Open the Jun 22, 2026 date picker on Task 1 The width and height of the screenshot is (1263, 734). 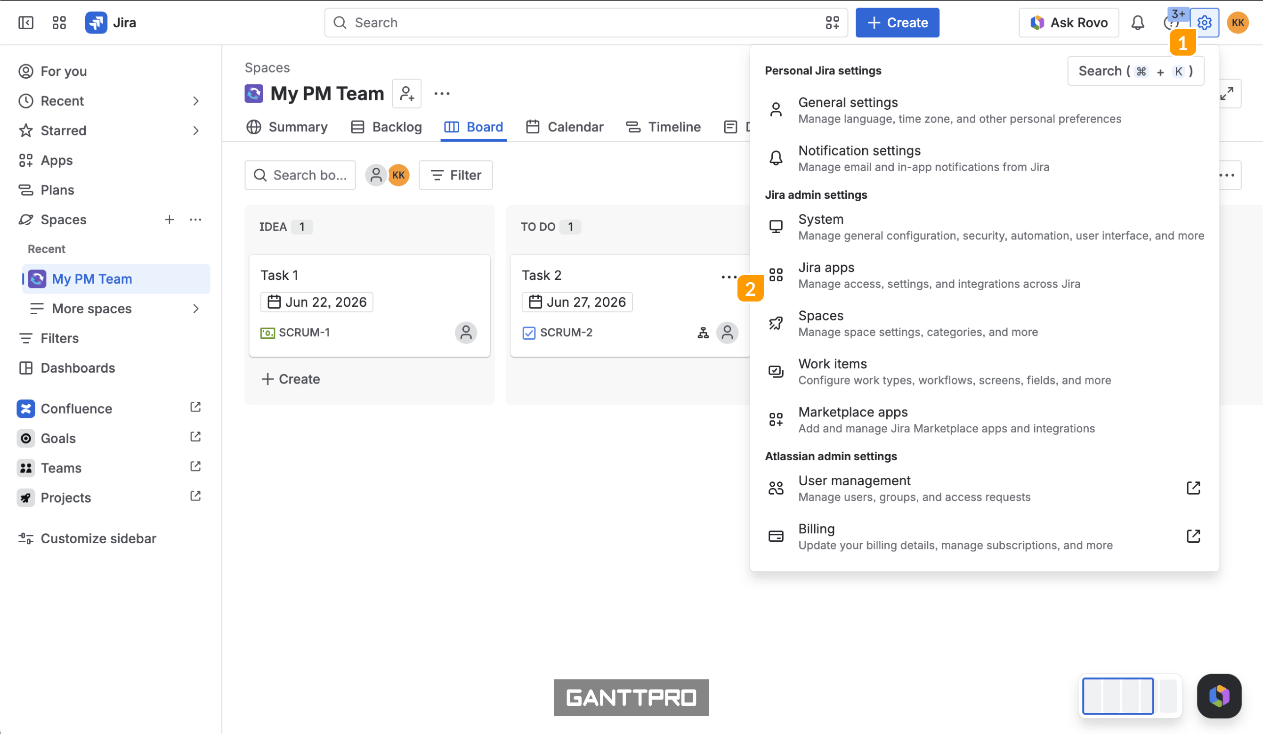(317, 302)
